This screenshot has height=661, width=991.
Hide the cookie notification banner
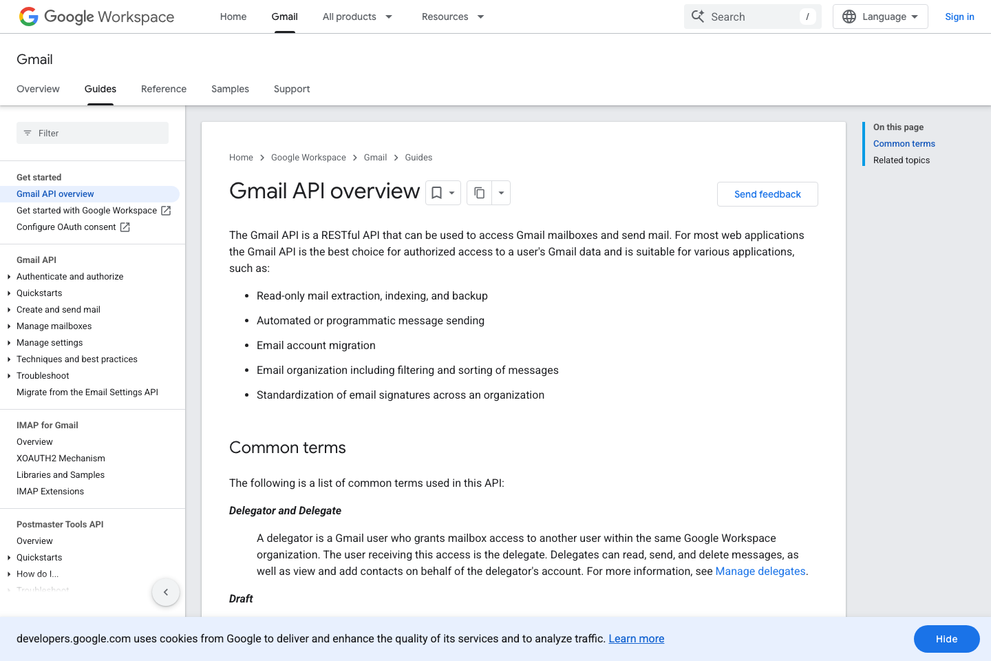[946, 639]
